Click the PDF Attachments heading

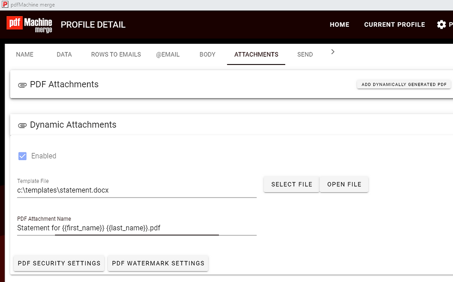(64, 84)
